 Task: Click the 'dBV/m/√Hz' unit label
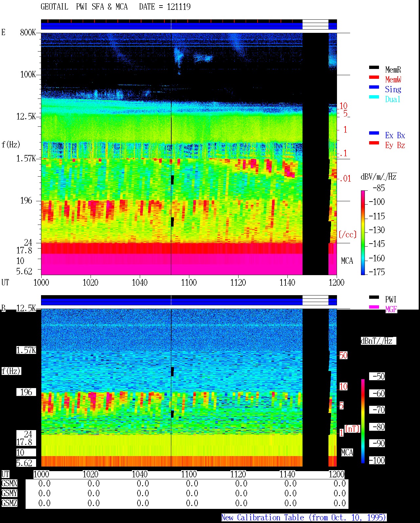pyautogui.click(x=379, y=177)
